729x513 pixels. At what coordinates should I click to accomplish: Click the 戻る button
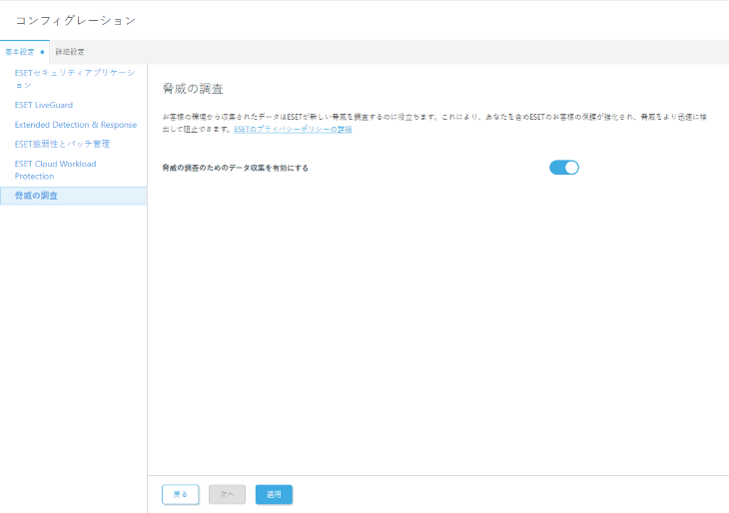(181, 494)
